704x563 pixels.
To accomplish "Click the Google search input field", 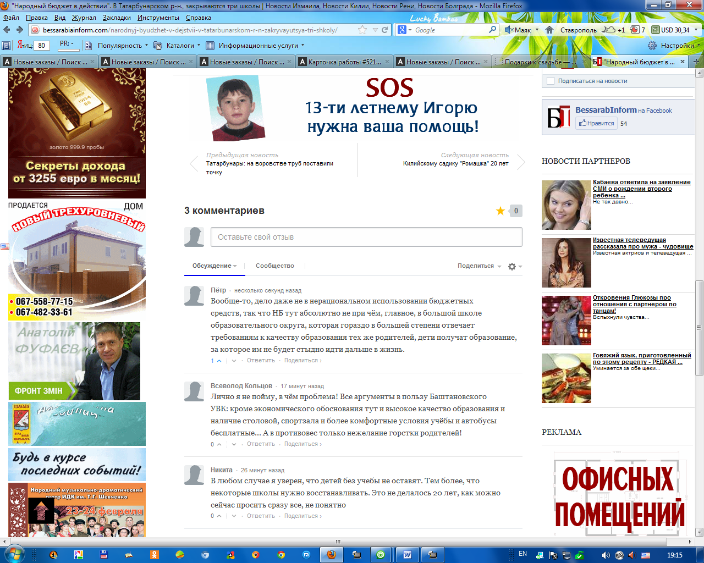I will (450, 30).
